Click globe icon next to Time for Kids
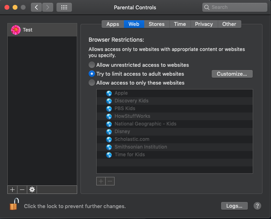The width and height of the screenshot is (271, 219). 109,155
